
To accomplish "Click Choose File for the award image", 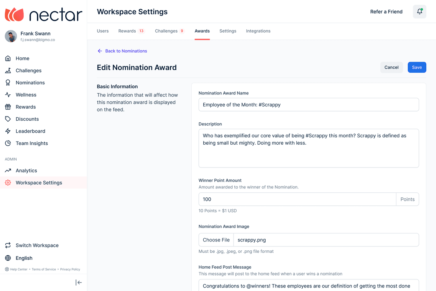I will coord(216,240).
